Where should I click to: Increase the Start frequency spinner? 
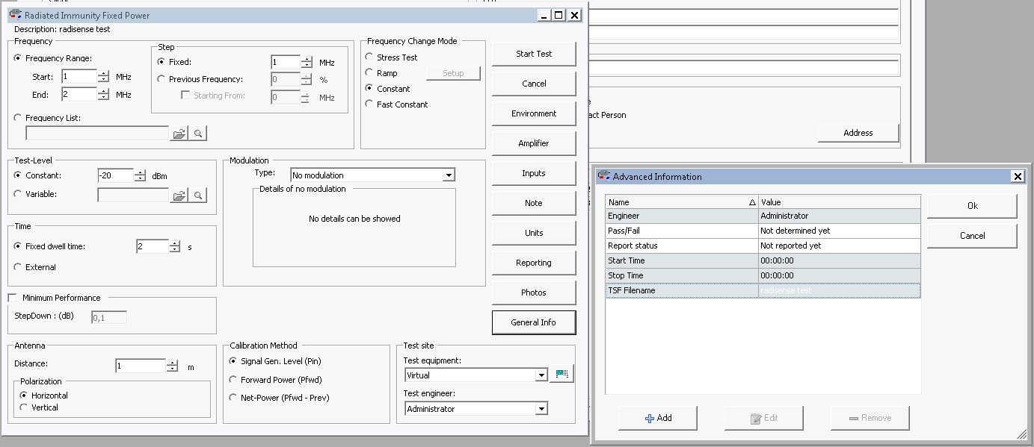coord(104,73)
